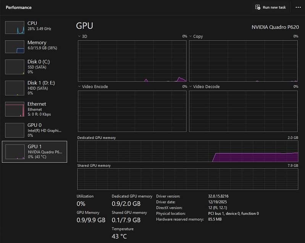This screenshot has height=243, width=305.
Task: Click the CPU sidebar title
Action: pos(32,23)
